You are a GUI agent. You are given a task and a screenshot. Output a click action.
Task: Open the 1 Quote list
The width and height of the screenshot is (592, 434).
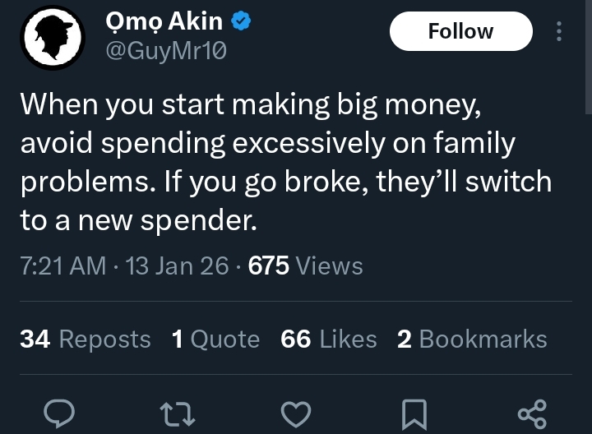[x=215, y=339]
